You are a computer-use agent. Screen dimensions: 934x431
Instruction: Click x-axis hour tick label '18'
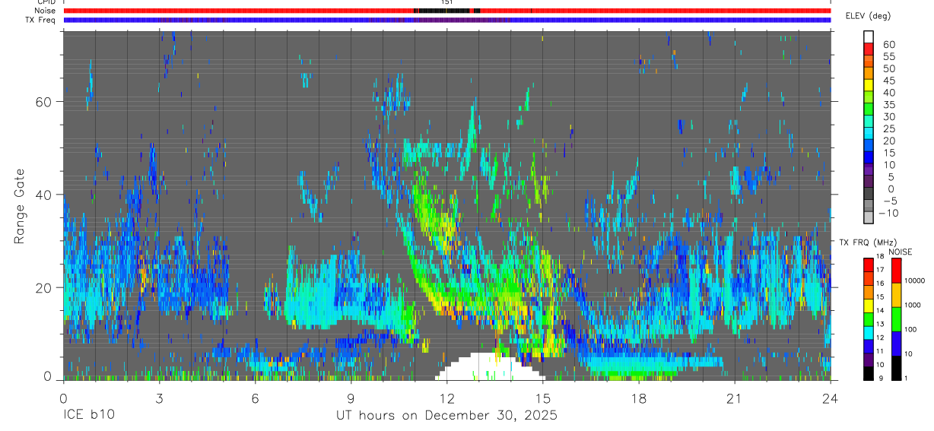click(639, 399)
